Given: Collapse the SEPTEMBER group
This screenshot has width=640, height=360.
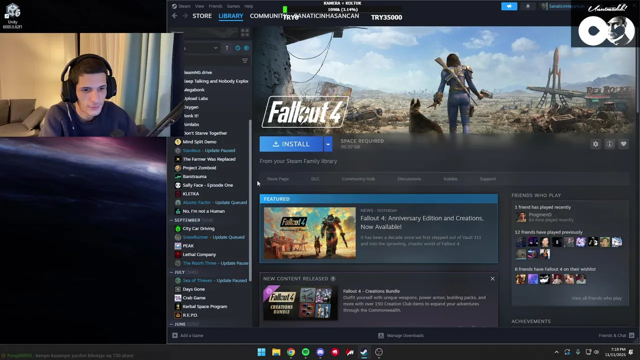Looking at the screenshot, I should click(x=171, y=220).
